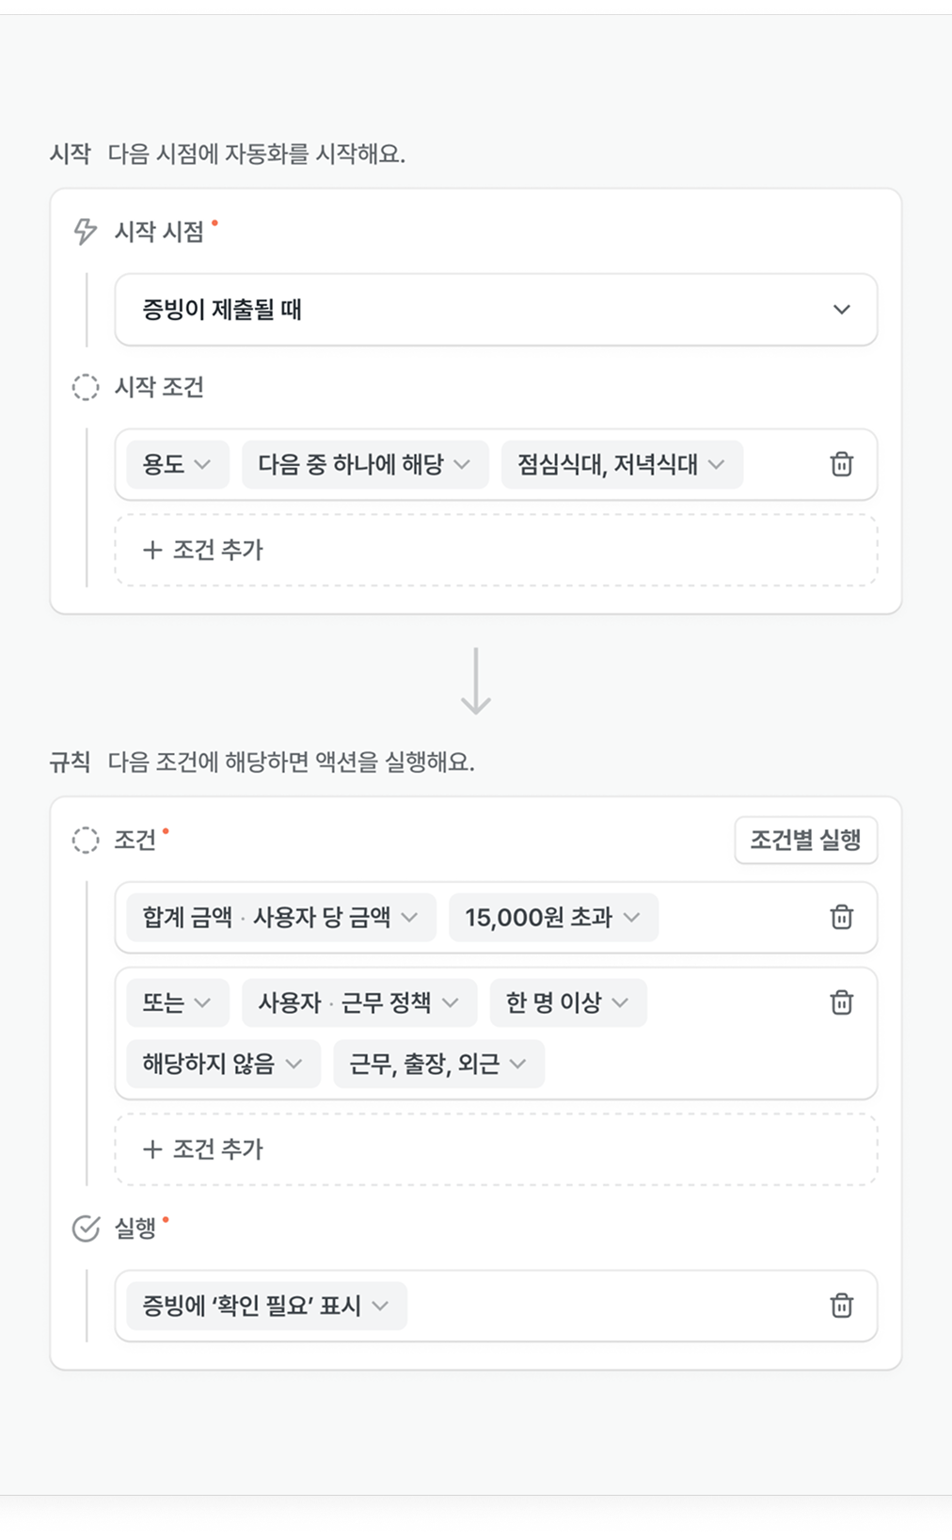Change the 다음 중 하나에 해당 operator
The image size is (952, 1540).
click(x=364, y=464)
